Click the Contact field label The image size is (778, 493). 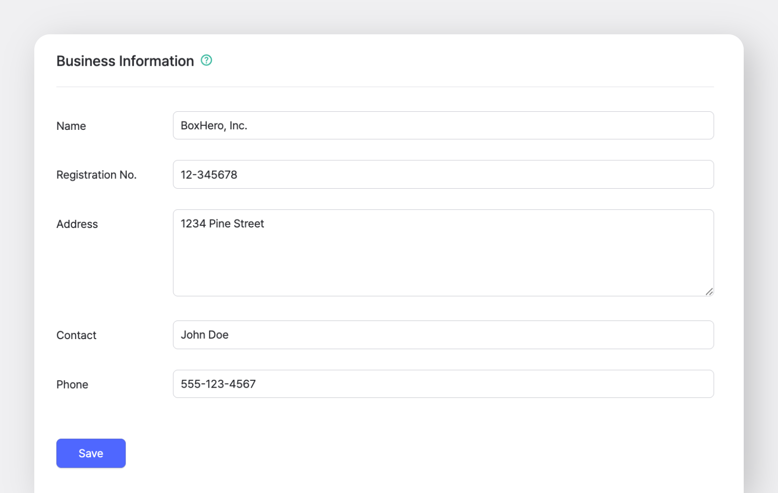pos(76,335)
